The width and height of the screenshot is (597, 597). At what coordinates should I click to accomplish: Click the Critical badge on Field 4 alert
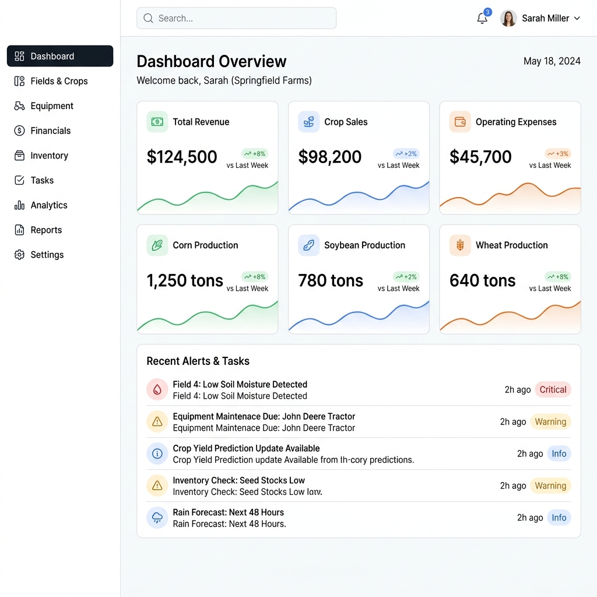(x=553, y=389)
